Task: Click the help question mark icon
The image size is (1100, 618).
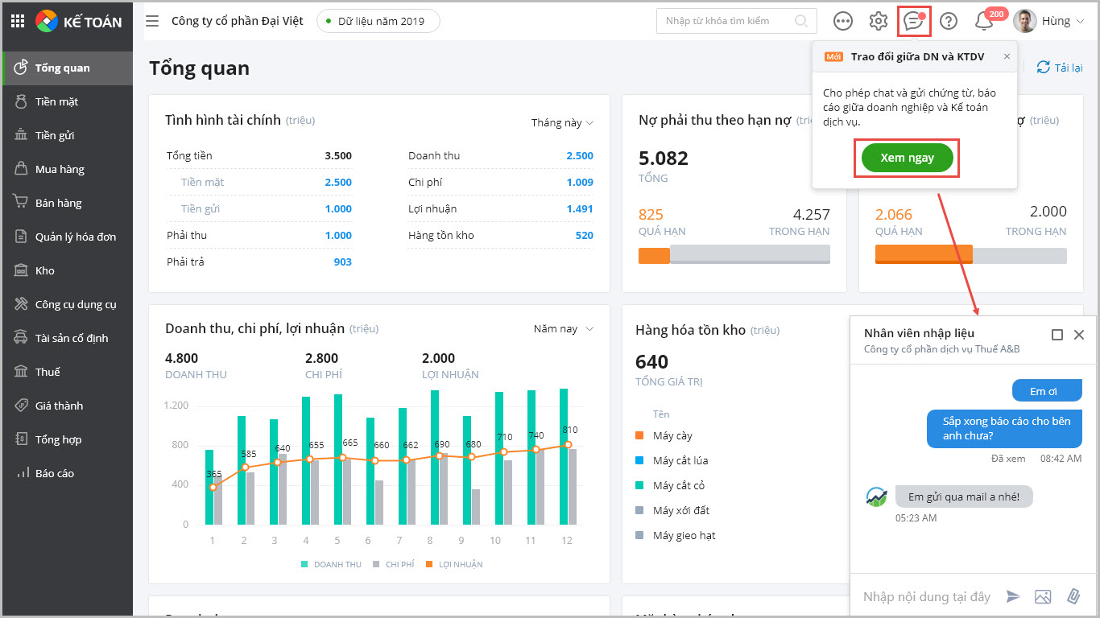Action: [949, 21]
